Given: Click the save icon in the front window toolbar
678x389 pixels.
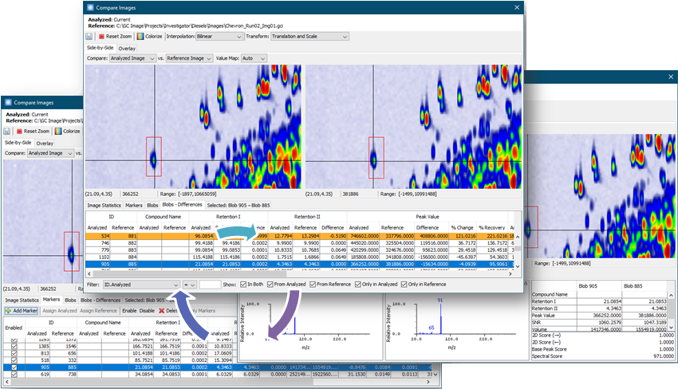Looking at the screenshot, I should (90, 36).
